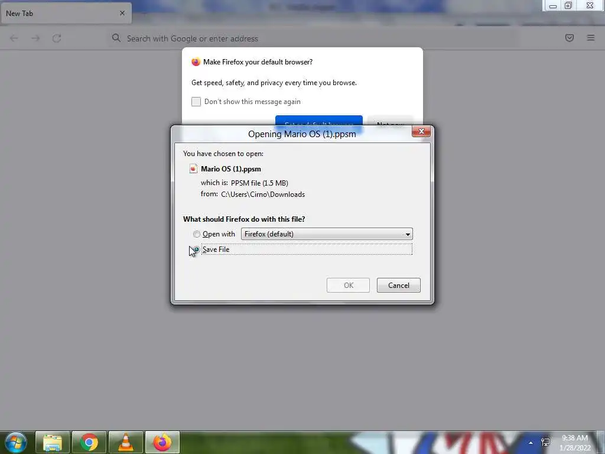Open VLC media player from the taskbar
This screenshot has height=454, width=605.
tap(126, 442)
